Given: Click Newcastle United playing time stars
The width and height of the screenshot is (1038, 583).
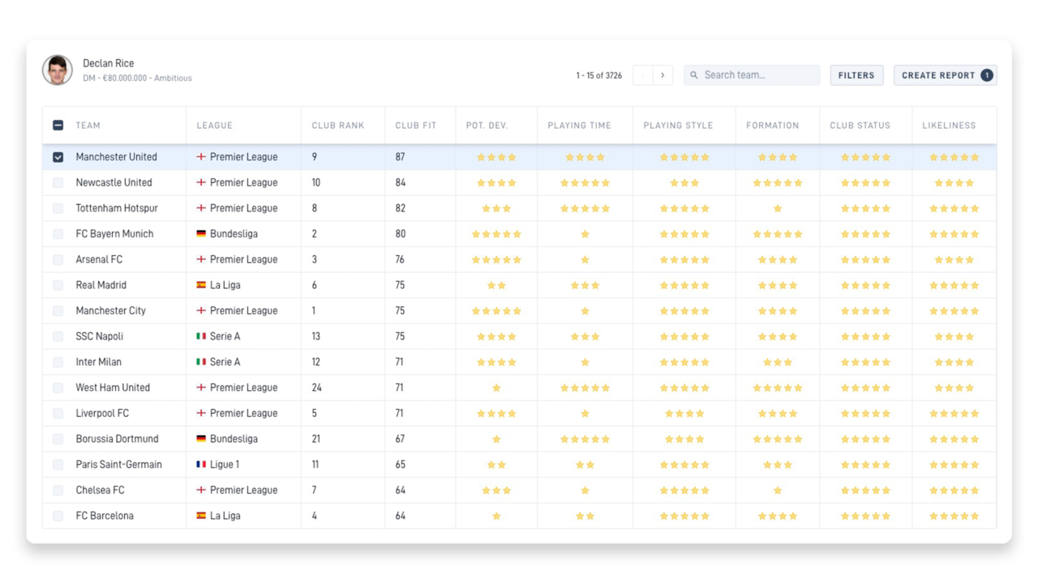Looking at the screenshot, I should [x=585, y=183].
